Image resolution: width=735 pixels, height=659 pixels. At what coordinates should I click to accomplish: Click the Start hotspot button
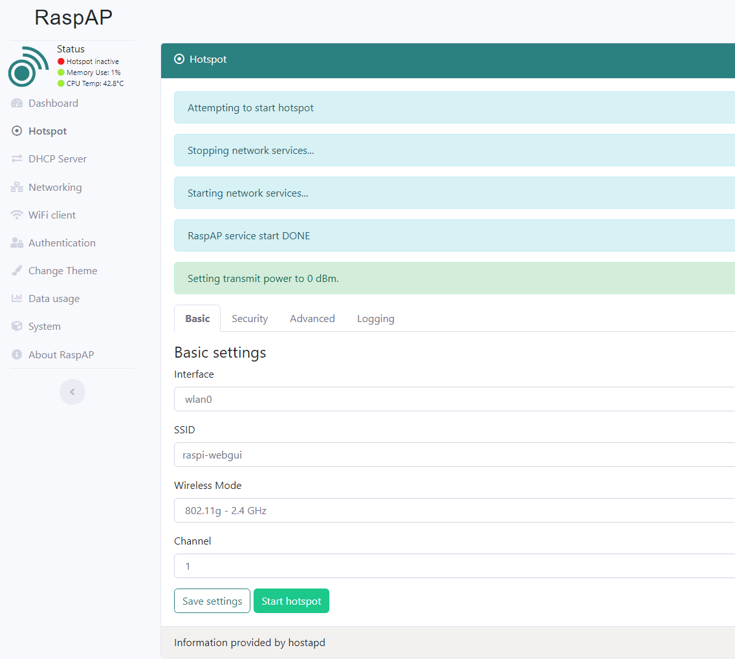291,601
